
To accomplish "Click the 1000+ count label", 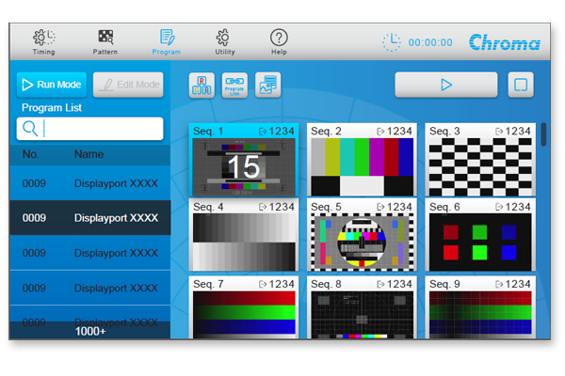I will [90, 332].
